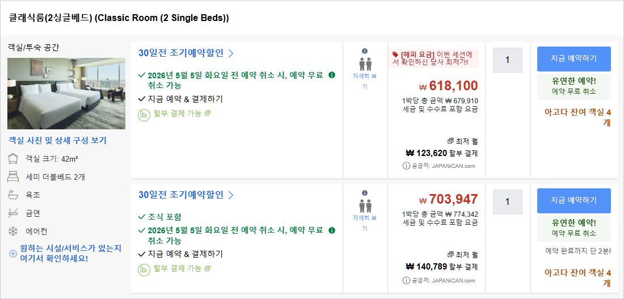Viewport: 624px width, 299px height.
Task: Click the room size house icon
Action: (x=14, y=159)
